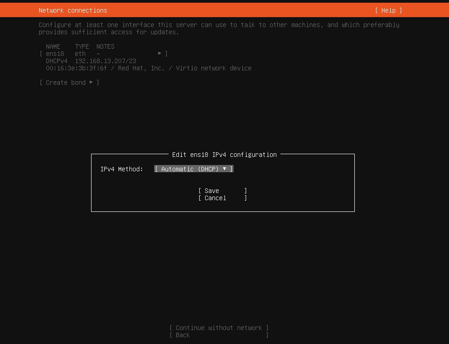
Task: Select the DHCPv4 address 192.168.13.207/23
Action: pos(105,61)
